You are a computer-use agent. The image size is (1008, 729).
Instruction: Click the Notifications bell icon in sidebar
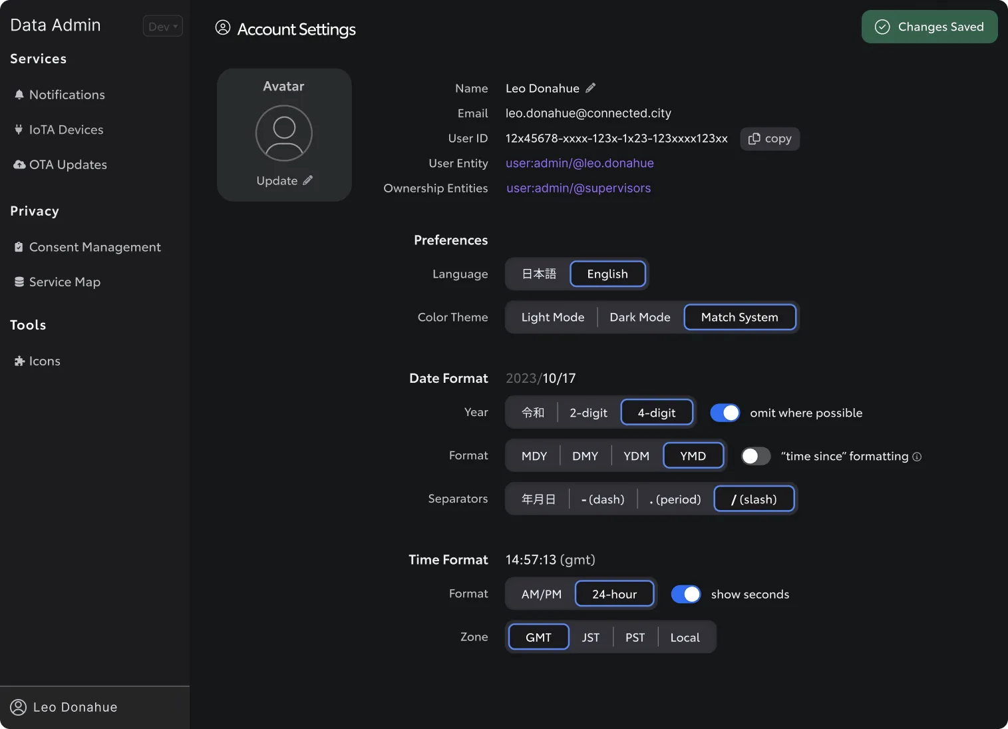19,95
